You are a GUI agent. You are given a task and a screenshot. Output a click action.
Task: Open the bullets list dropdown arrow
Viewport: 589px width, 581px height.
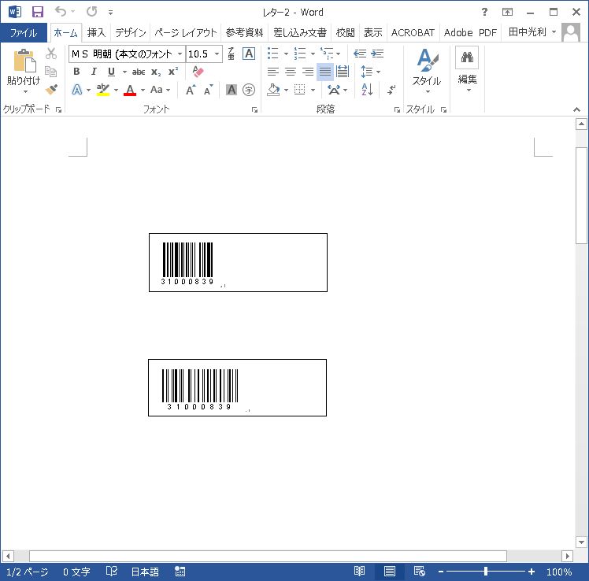point(286,54)
